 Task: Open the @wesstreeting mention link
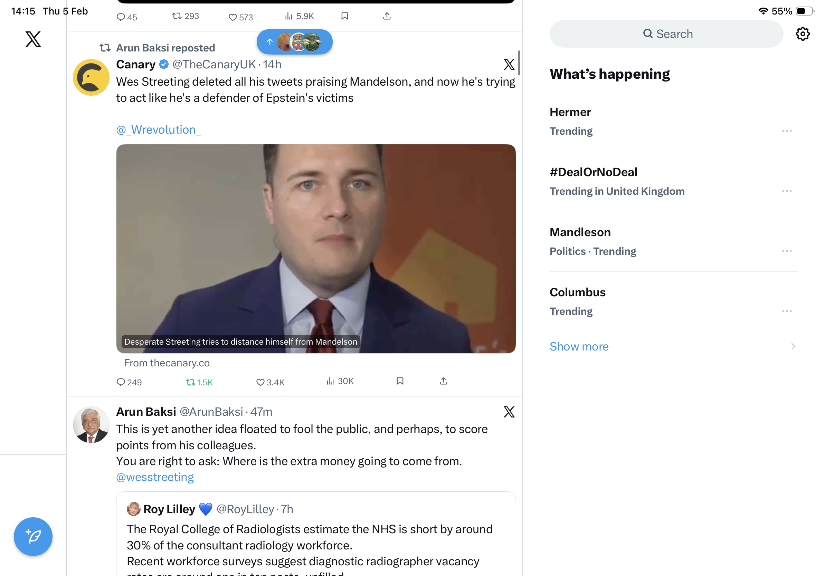[x=155, y=477]
